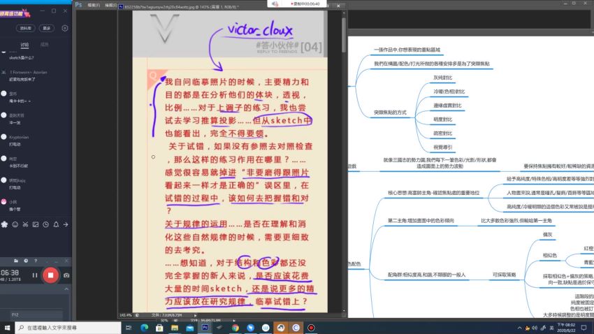This screenshot has height=334, width=594.
Task: Open the Windows notification center
Action: tap(584, 328)
